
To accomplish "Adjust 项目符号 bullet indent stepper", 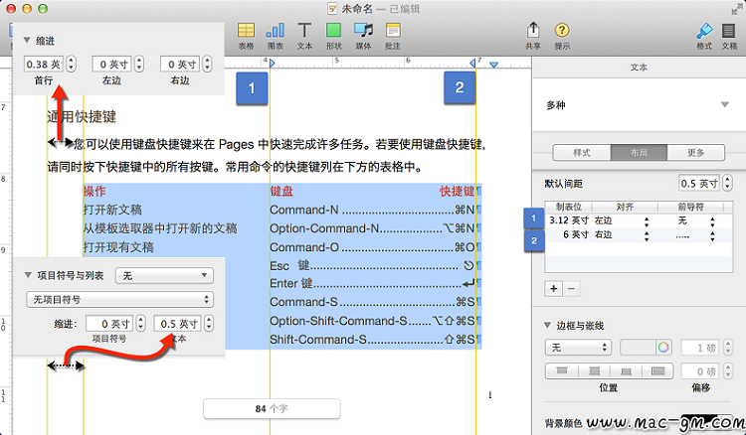I will [x=140, y=324].
